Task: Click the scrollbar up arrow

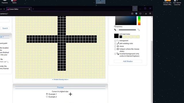Action: (x=152, y=17)
